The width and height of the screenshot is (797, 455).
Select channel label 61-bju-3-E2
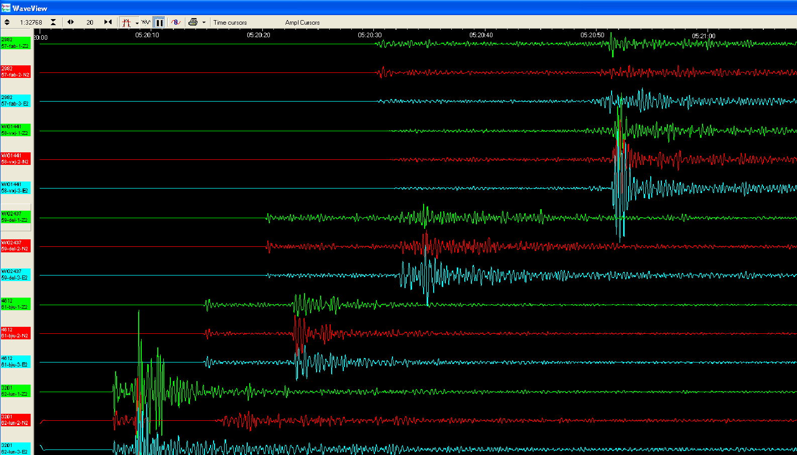pyautogui.click(x=16, y=361)
